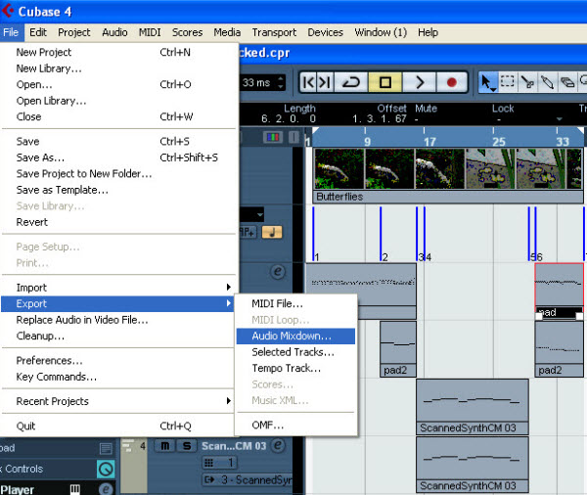587x495 pixels.
Task: Open the File menu
Action: tap(11, 32)
